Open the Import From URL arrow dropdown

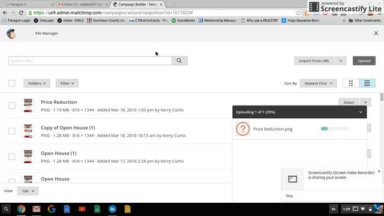[340, 61]
